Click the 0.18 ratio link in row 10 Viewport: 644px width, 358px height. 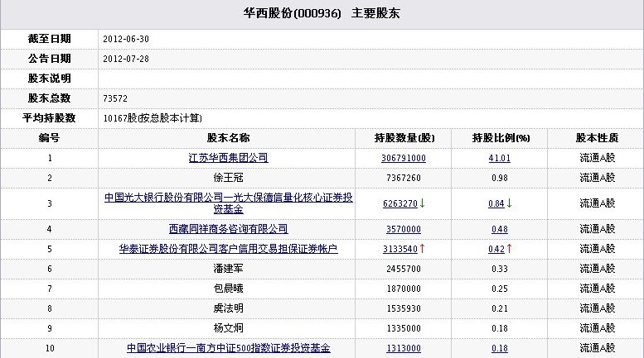pyautogui.click(x=500, y=348)
